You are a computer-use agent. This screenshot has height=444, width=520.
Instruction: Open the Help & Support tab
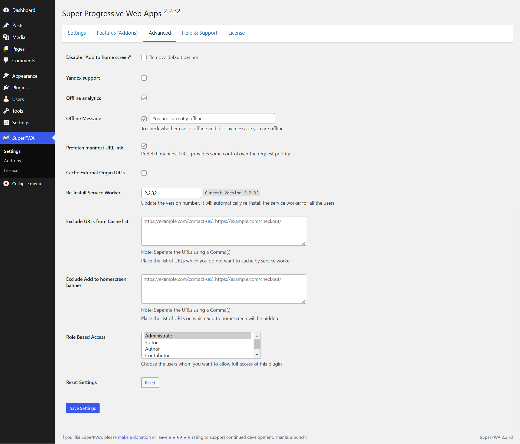click(x=200, y=33)
